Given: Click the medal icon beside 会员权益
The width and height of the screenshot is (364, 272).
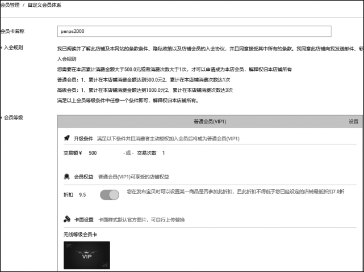Looking at the screenshot, I should click(x=67, y=177).
